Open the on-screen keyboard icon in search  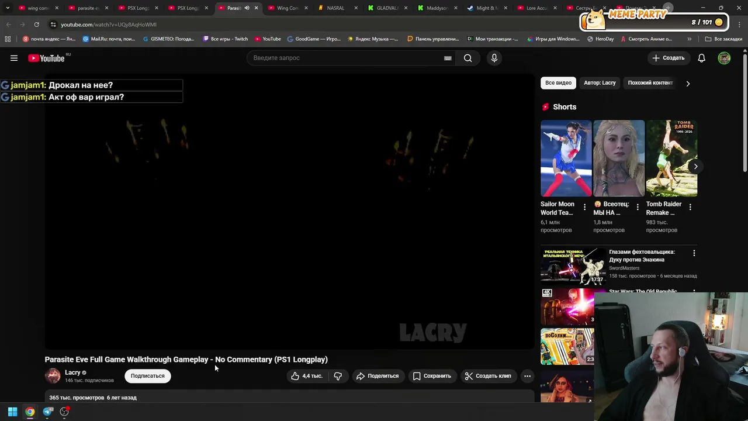click(x=448, y=58)
